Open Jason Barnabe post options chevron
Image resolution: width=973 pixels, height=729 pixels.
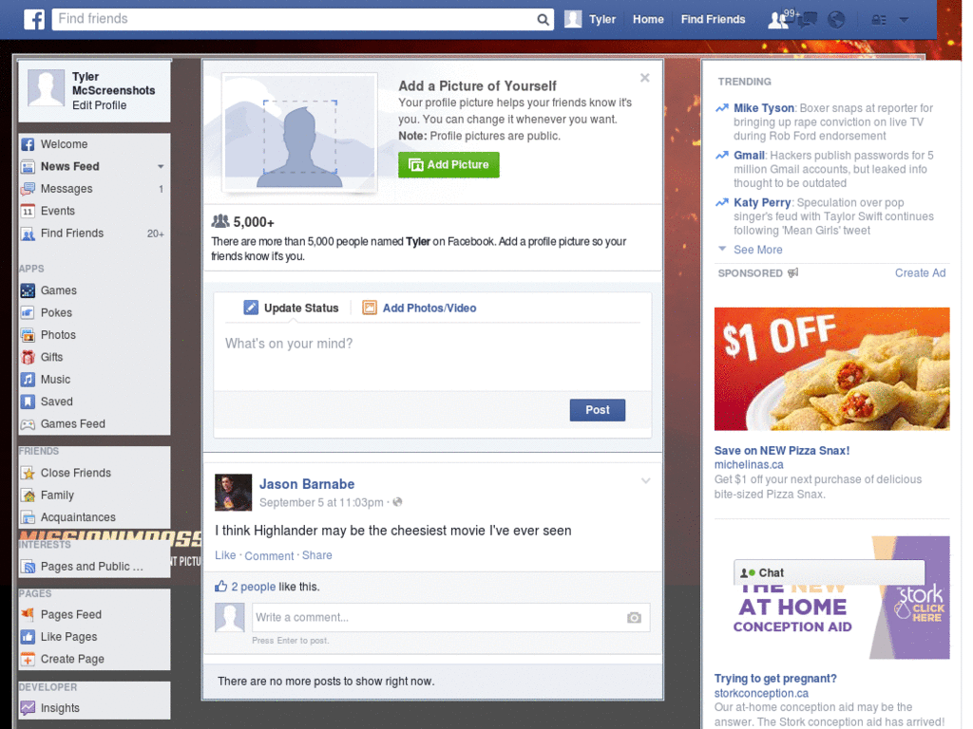click(x=646, y=481)
